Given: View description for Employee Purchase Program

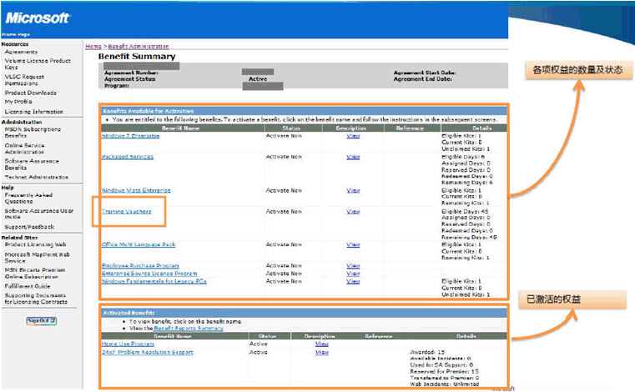Looking at the screenshot, I should click(353, 266).
